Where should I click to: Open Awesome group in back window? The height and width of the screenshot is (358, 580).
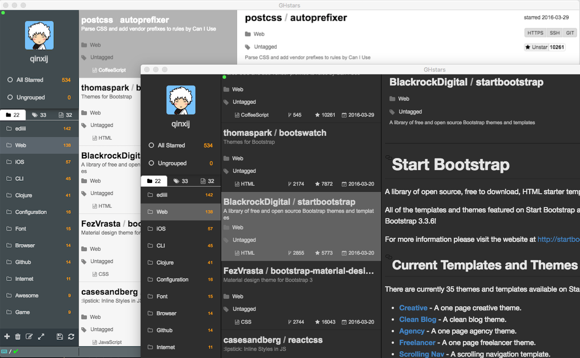(39, 295)
